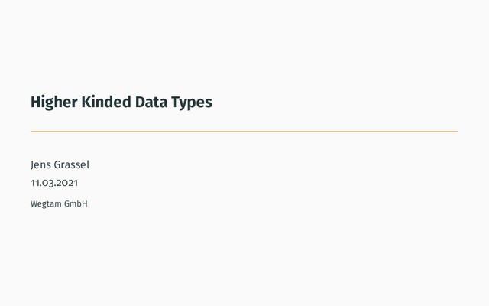Click the capital "W" in "Wegtam"
489x306 pixels.
[x=34, y=203]
